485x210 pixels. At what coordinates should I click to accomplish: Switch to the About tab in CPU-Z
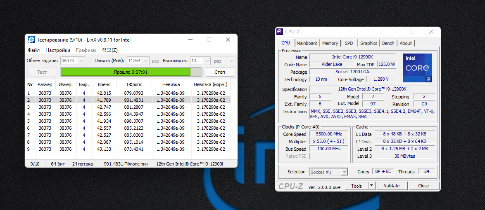406,43
